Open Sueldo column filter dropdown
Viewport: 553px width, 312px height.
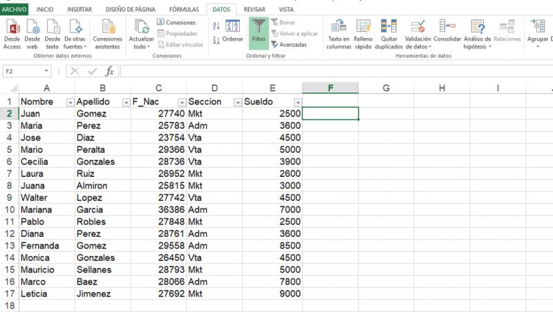[x=298, y=102]
